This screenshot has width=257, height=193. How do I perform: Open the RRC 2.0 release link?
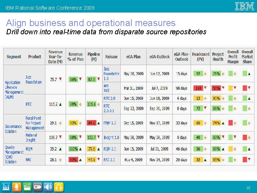[109, 160]
